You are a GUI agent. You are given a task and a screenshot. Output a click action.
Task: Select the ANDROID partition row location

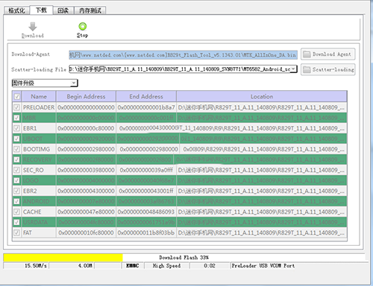(x=262, y=201)
